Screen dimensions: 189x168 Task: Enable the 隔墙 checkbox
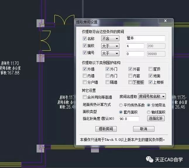[107, 82]
